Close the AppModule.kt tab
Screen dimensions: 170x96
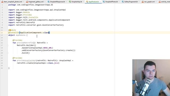100,2
